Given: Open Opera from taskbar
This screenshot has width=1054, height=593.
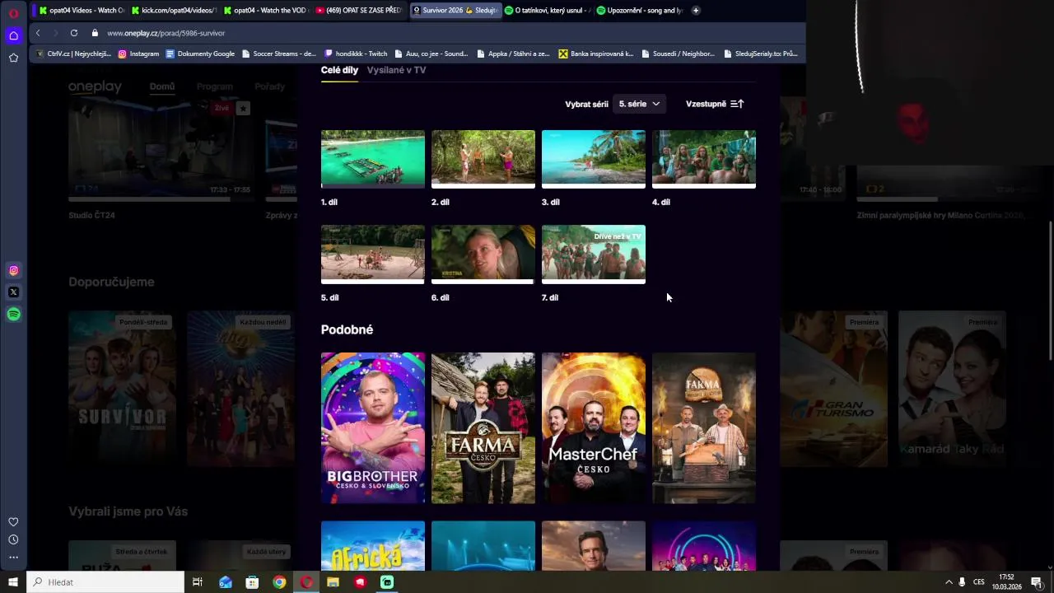Looking at the screenshot, I should [x=306, y=582].
